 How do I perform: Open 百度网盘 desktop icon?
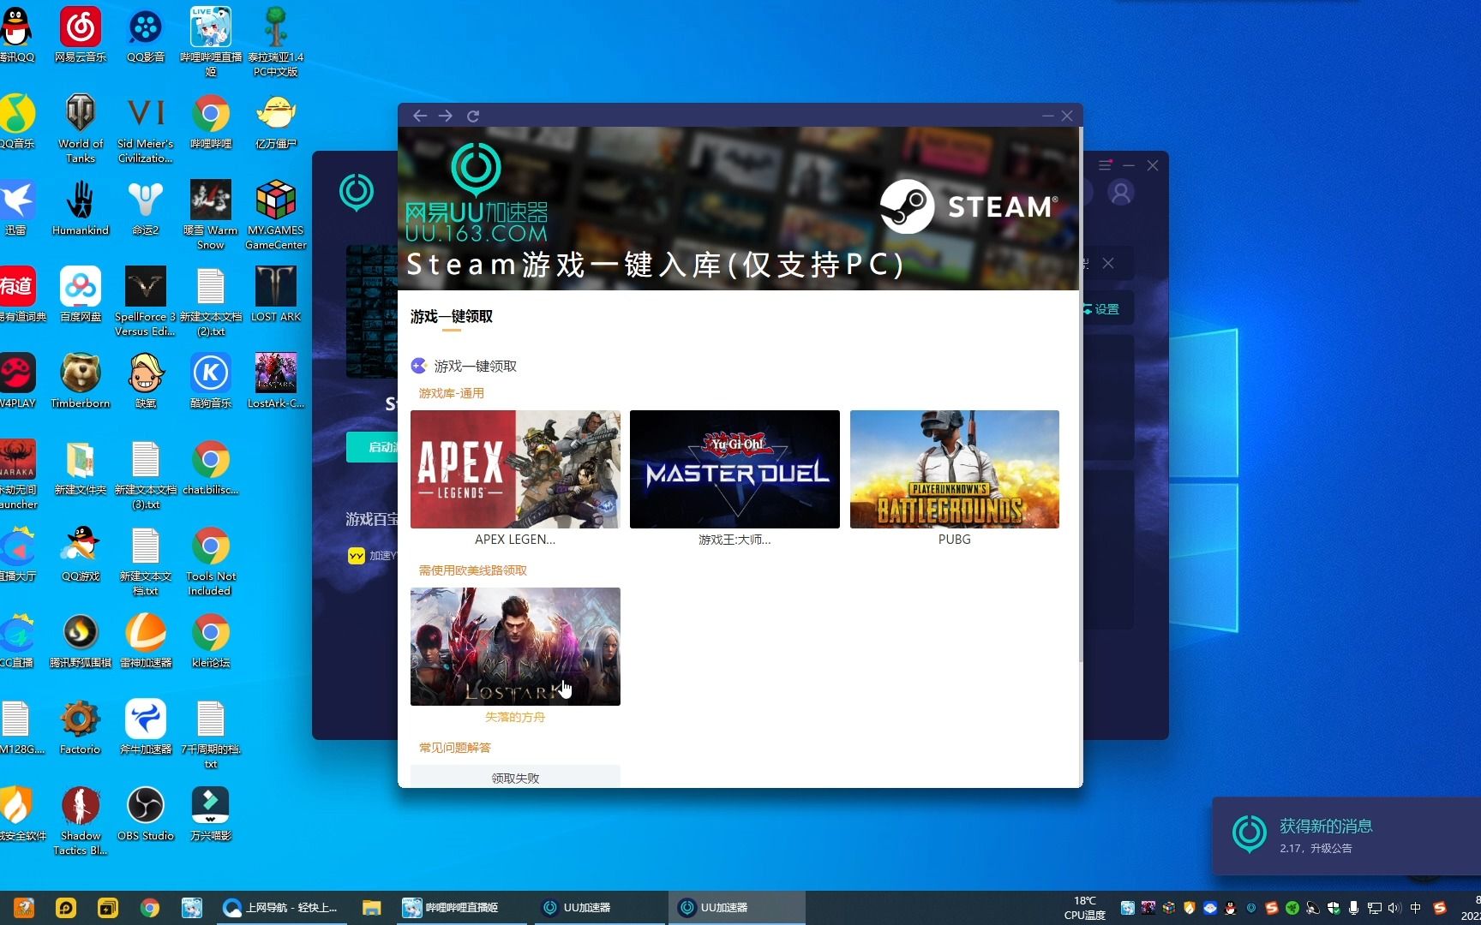(x=81, y=295)
